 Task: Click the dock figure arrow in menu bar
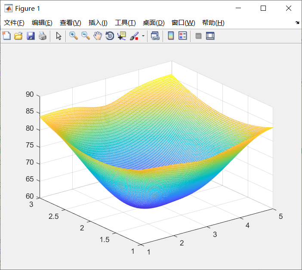[x=297, y=23]
